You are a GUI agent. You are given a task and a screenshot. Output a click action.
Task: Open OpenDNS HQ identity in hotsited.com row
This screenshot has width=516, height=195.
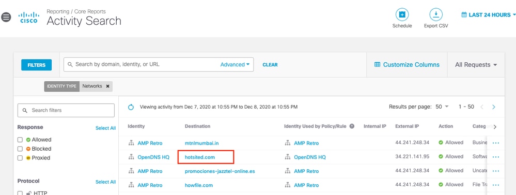(153, 157)
